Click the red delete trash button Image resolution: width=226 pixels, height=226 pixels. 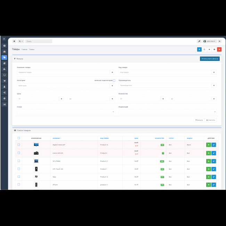point(219,49)
